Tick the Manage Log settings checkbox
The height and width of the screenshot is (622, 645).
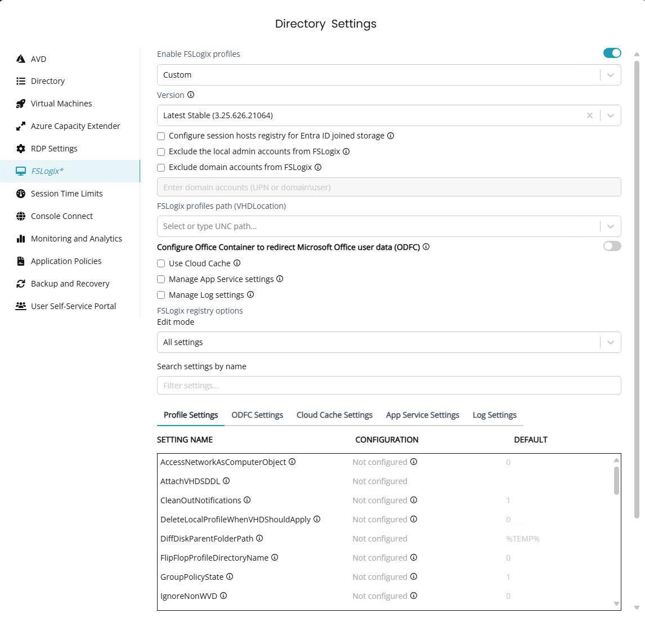161,295
